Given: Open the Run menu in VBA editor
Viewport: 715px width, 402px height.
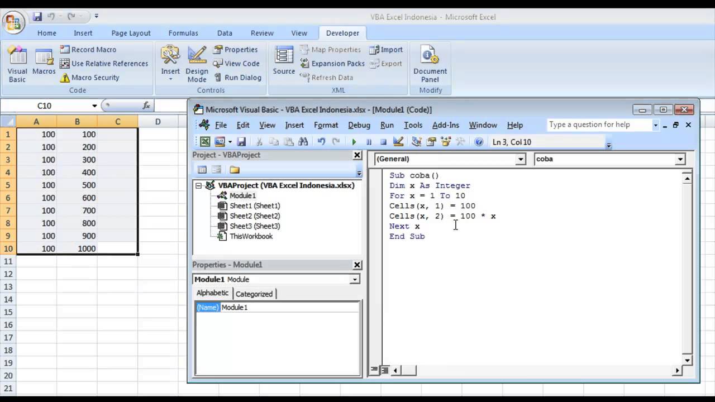Looking at the screenshot, I should (387, 125).
